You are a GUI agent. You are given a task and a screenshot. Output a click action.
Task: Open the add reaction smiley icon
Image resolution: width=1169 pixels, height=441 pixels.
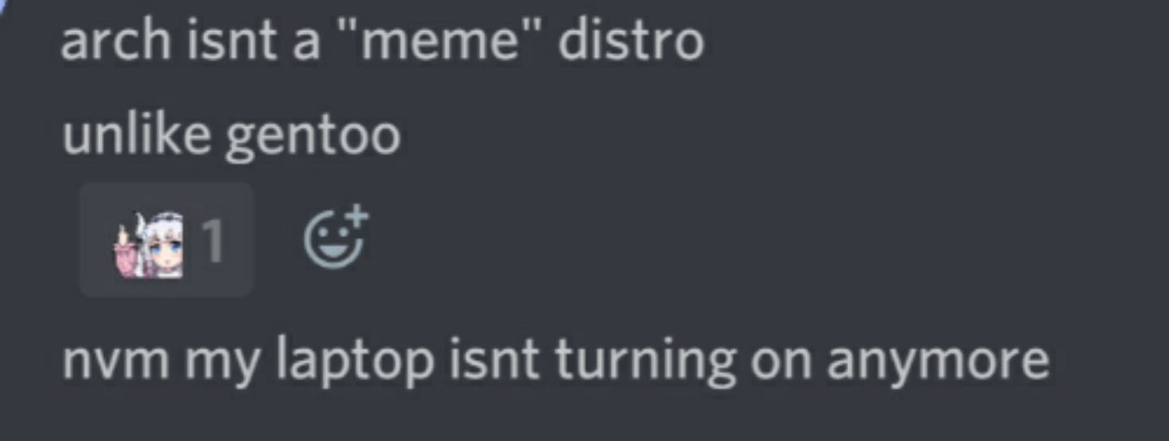(x=335, y=238)
